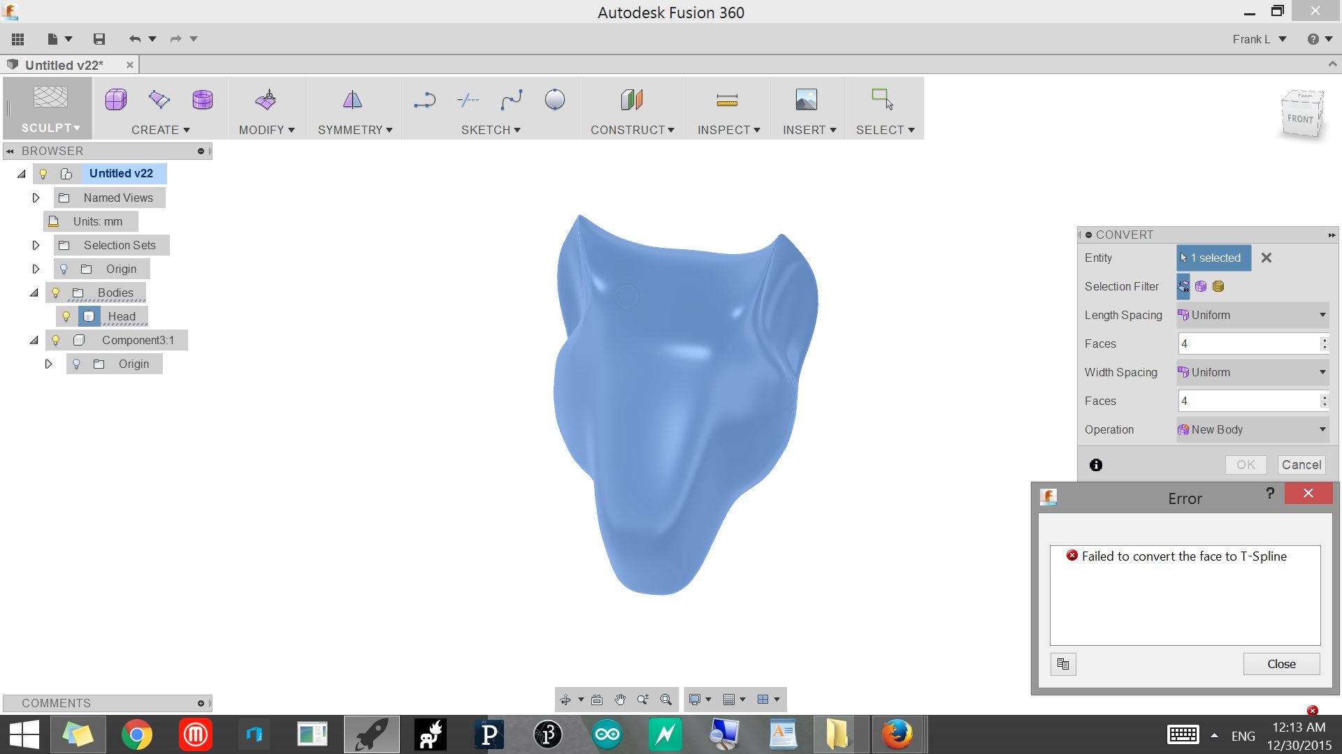Select the BRep face selection filter
This screenshot has height=754, width=1342.
pos(1183,286)
